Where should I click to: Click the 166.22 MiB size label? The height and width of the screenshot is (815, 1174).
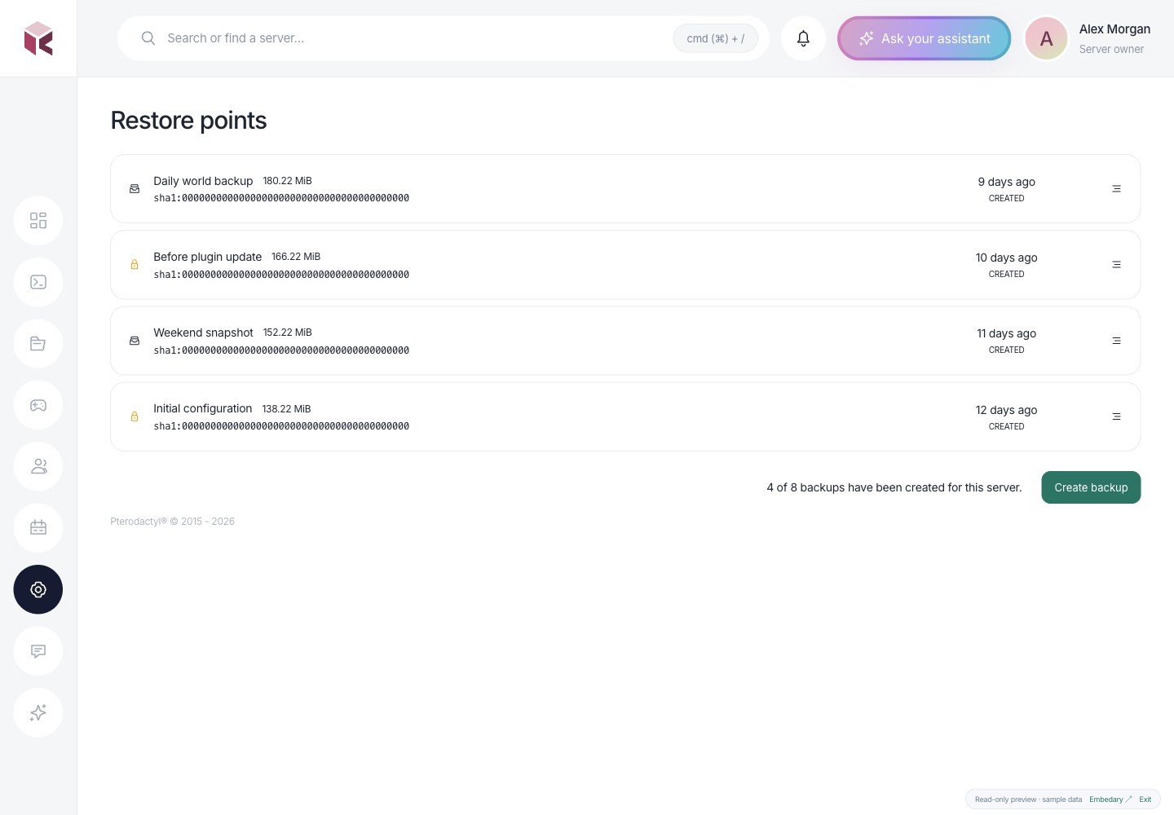(x=296, y=257)
